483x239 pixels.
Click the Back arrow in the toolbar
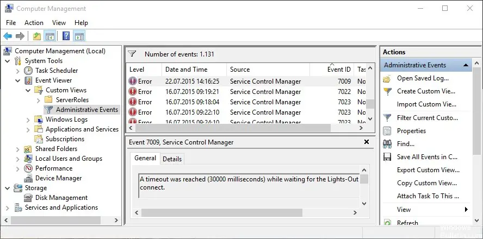pos(8,36)
